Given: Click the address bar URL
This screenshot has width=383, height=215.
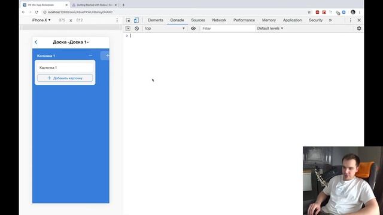Looking at the screenshot, I should point(80,12).
